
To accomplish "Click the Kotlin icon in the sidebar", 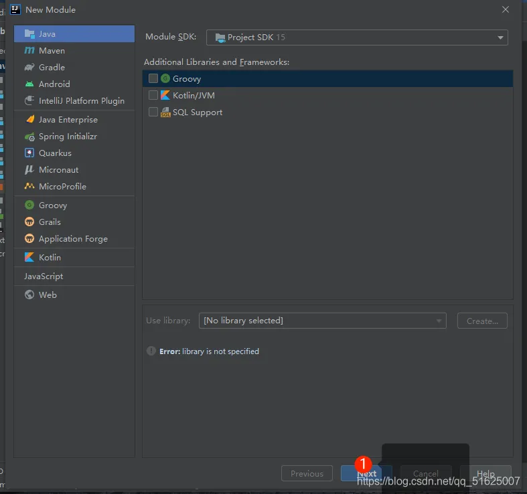I will tap(29, 258).
